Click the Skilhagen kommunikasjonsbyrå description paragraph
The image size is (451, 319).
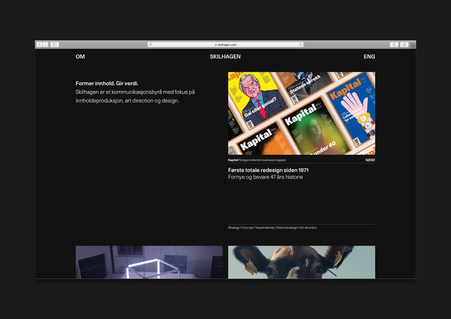[135, 96]
